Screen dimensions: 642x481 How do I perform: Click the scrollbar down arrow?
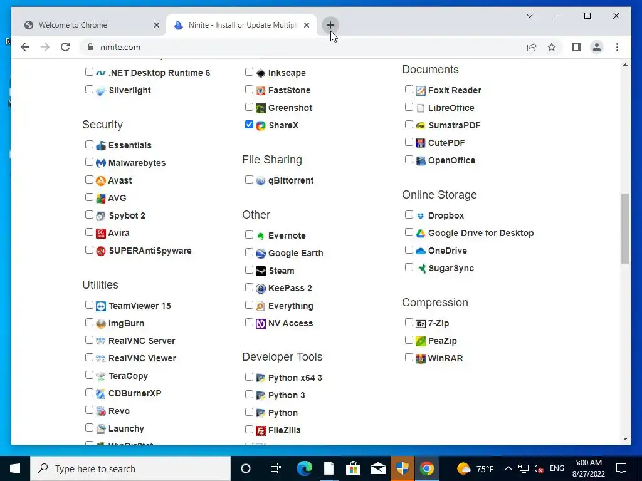[x=625, y=439]
